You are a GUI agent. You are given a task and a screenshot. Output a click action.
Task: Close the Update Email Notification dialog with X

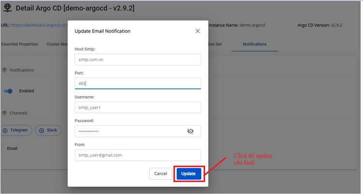tap(197, 31)
